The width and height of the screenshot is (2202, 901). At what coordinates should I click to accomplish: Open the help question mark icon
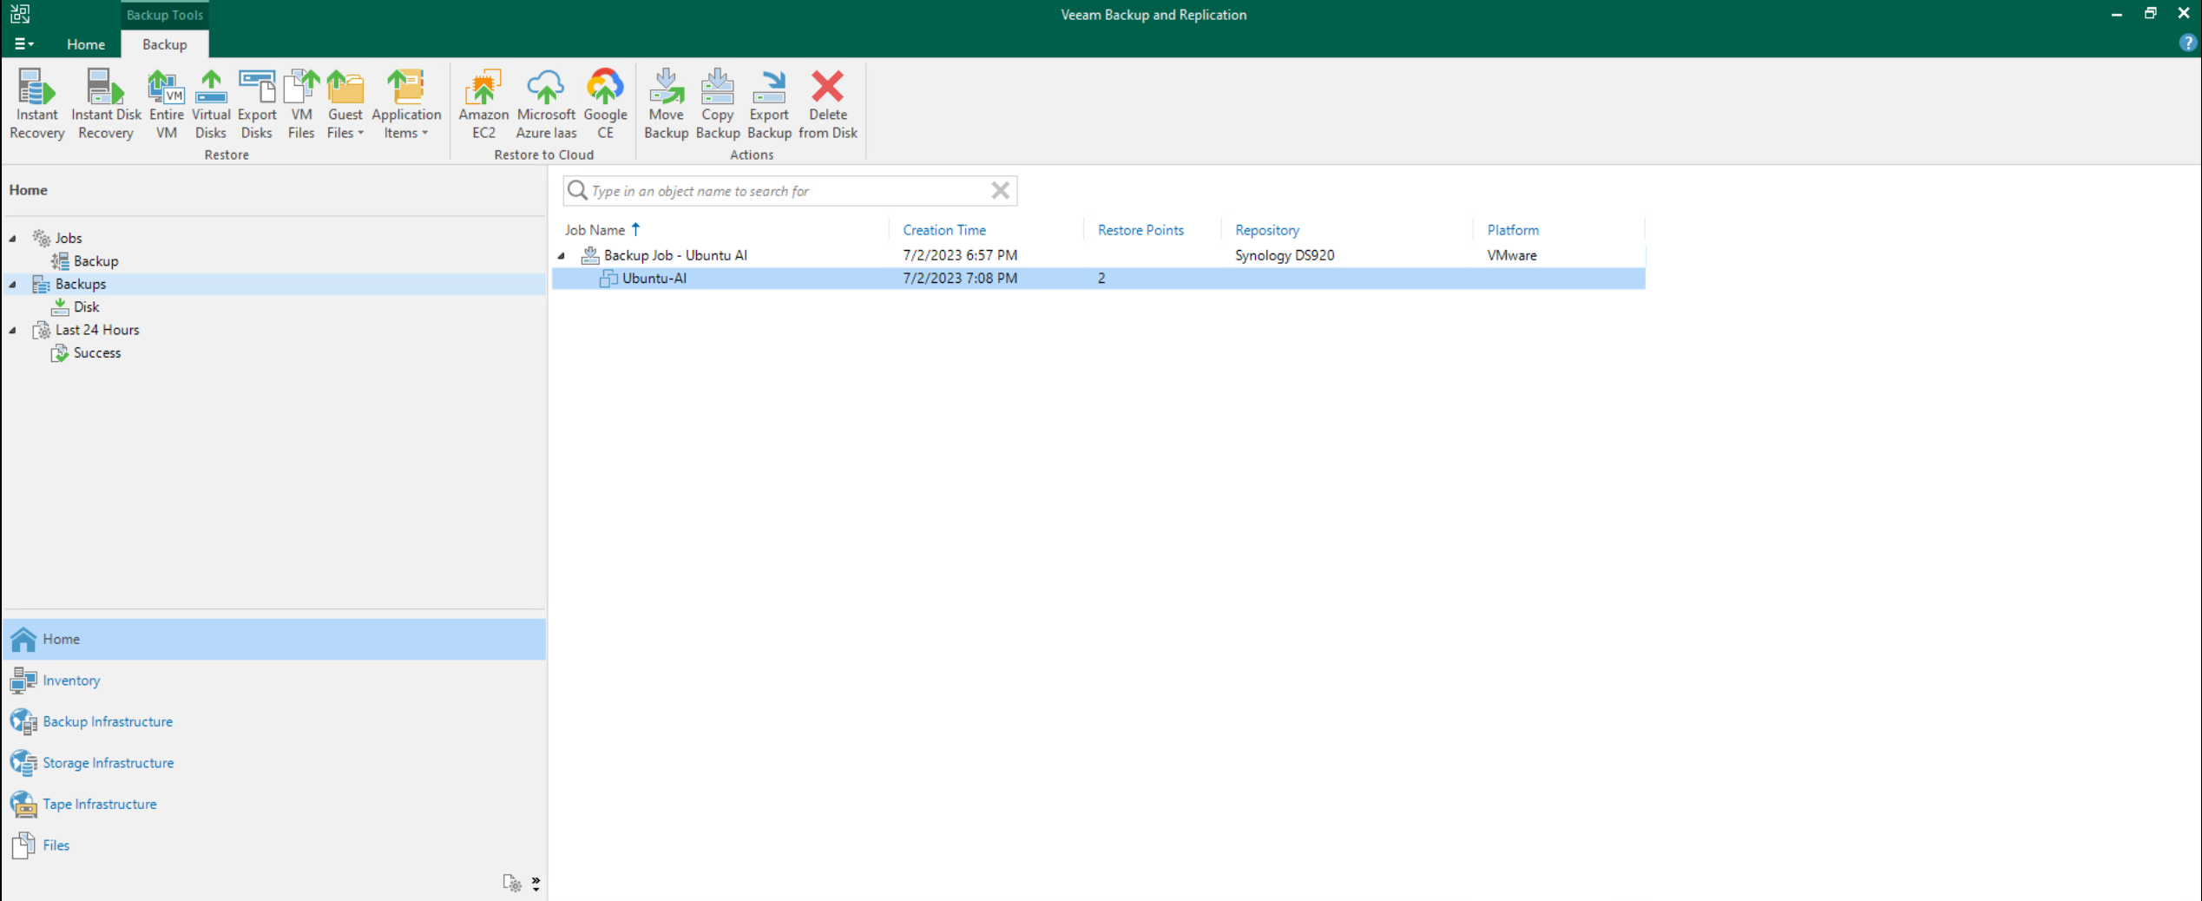point(2187,43)
